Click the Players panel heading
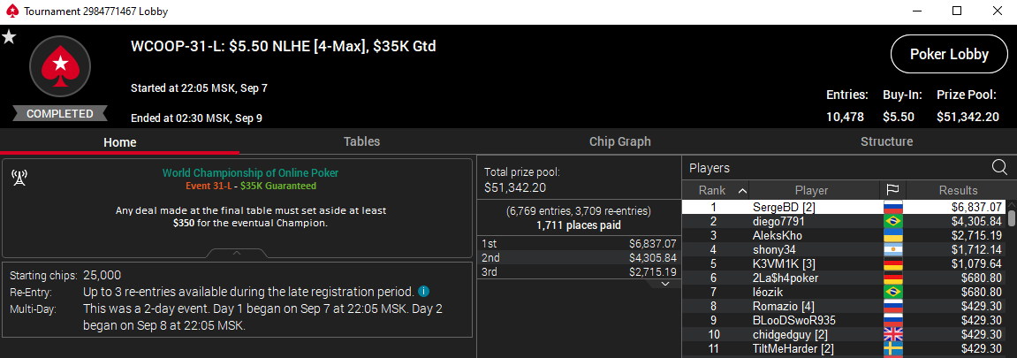The width and height of the screenshot is (1017, 358). (x=710, y=168)
